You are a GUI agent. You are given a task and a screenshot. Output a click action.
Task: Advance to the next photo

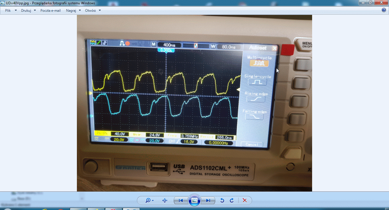pos(208,200)
